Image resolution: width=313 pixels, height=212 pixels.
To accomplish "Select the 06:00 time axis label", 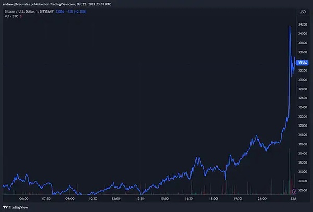I will [x=23, y=198].
